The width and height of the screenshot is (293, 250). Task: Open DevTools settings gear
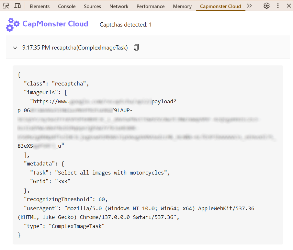click(266, 6)
